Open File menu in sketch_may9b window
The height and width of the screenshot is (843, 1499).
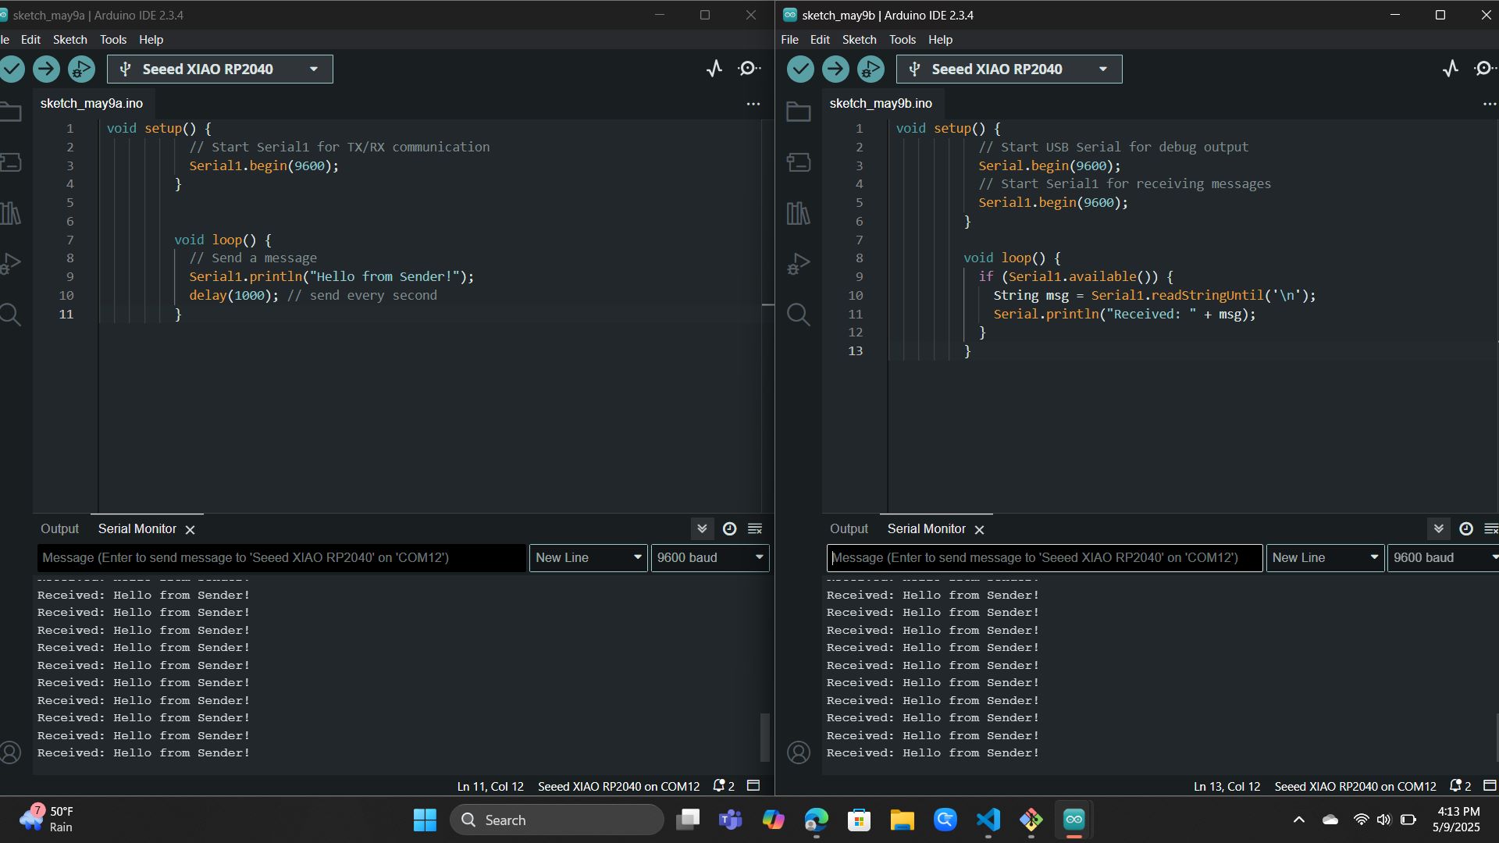point(789,39)
